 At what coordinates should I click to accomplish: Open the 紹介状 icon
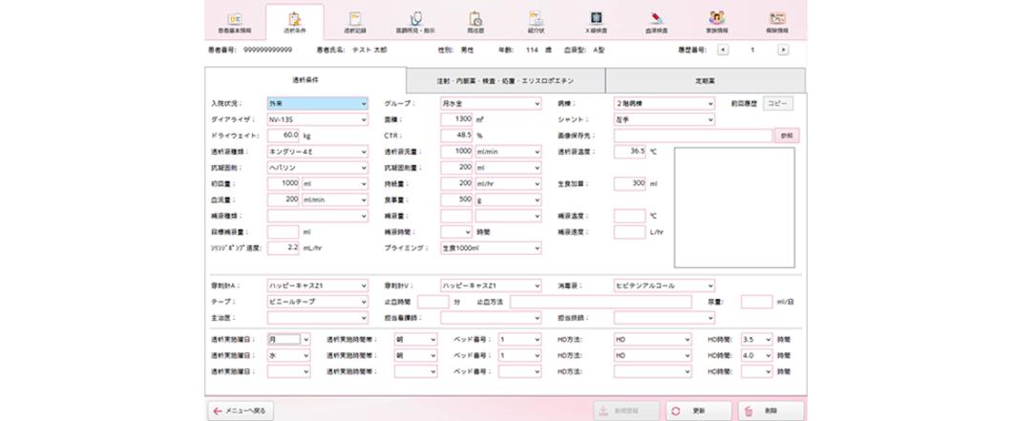pyautogui.click(x=535, y=21)
